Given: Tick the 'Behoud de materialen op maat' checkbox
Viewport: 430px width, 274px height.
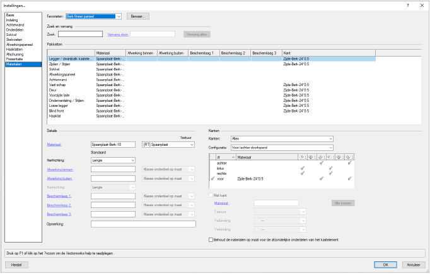Looking at the screenshot, I should click(x=211, y=240).
